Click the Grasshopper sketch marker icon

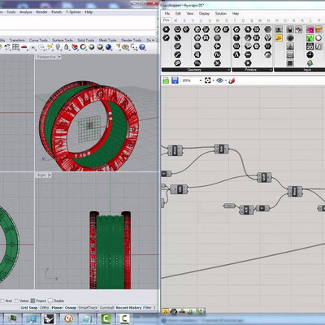(x=232, y=80)
